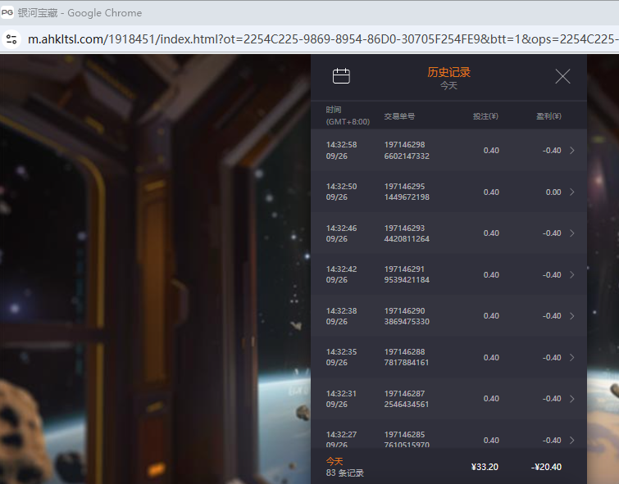Expand the 14:32:42 record chevron
Image resolution: width=619 pixels, height=484 pixels.
tap(571, 274)
